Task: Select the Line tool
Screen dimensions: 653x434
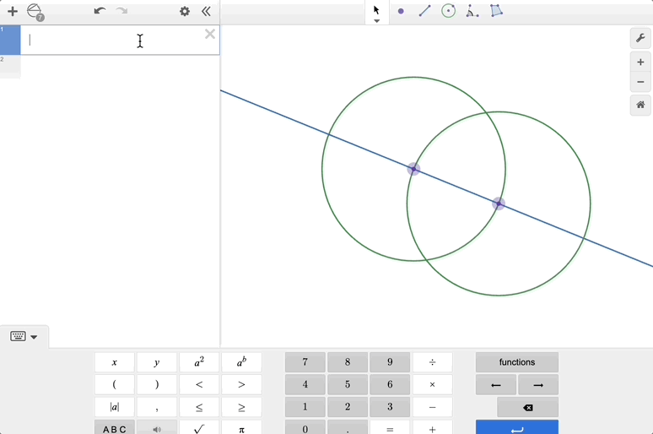Action: coord(424,12)
